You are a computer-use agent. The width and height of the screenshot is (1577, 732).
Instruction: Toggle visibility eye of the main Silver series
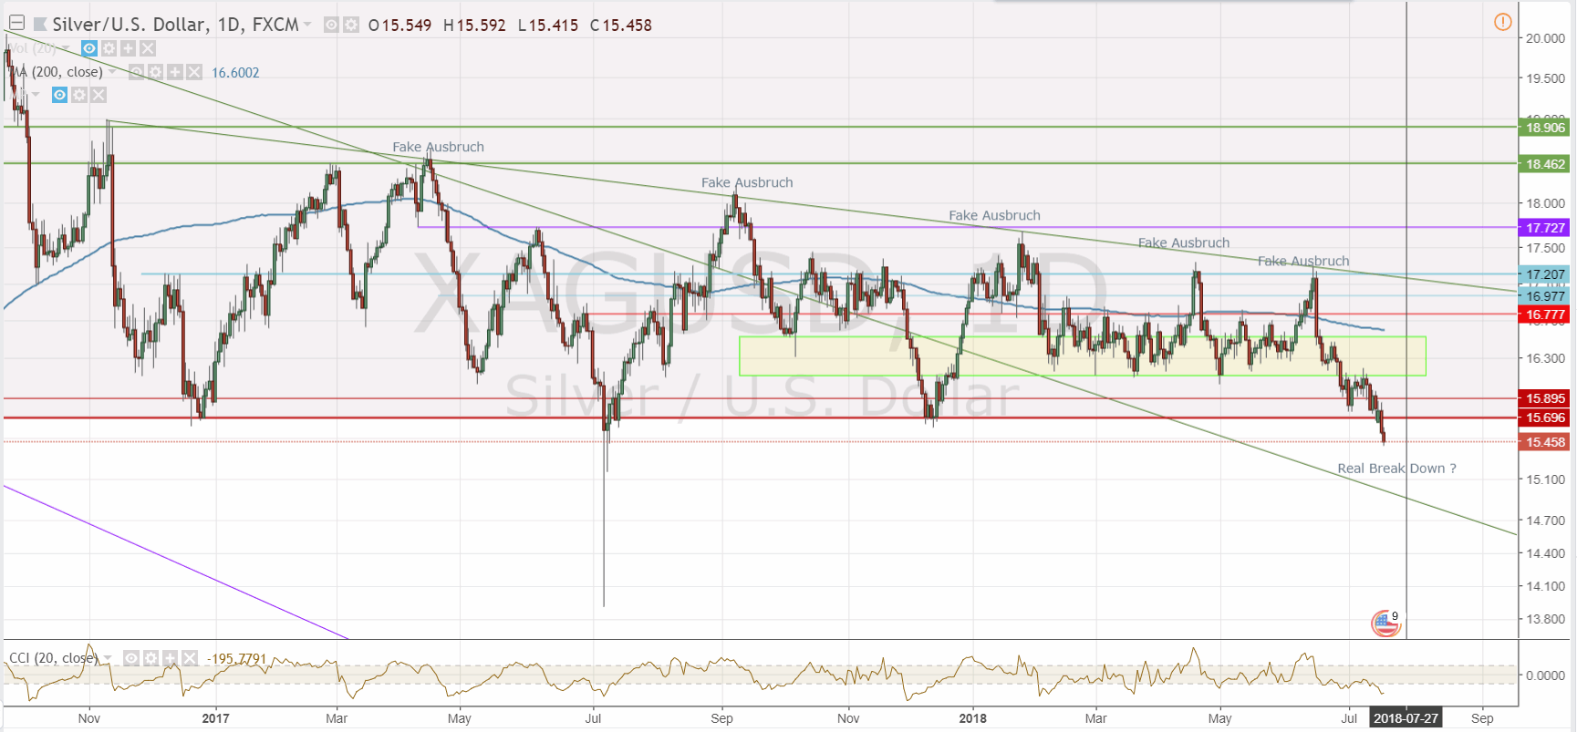(332, 25)
